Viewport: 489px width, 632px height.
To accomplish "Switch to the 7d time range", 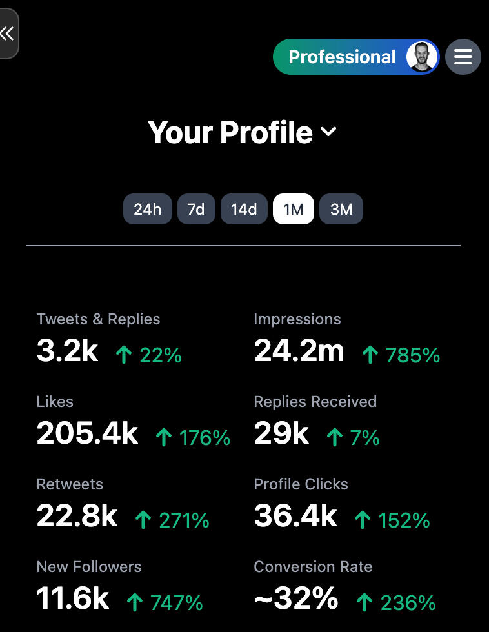I will pos(196,210).
